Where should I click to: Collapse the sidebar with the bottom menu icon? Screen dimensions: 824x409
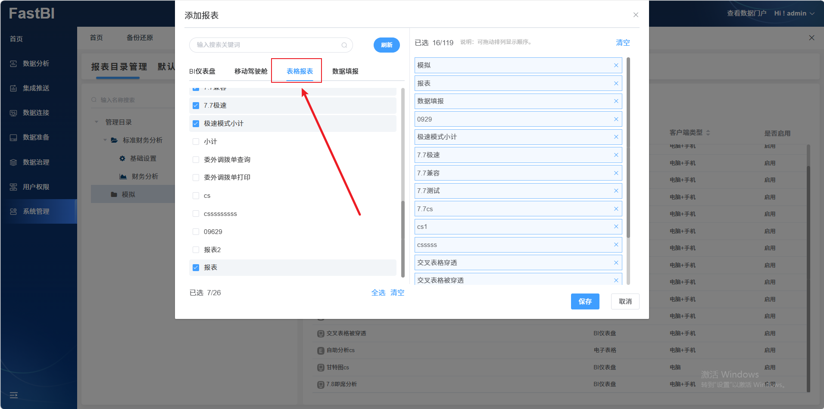coord(14,395)
